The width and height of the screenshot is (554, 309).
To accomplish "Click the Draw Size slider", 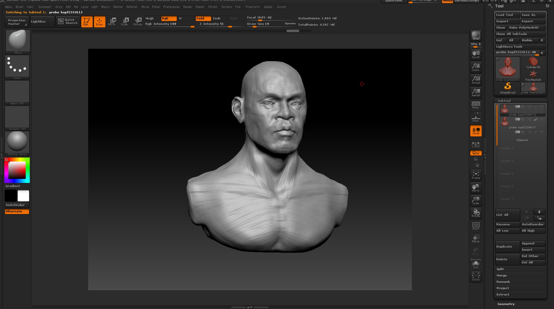I will tap(271, 24).
